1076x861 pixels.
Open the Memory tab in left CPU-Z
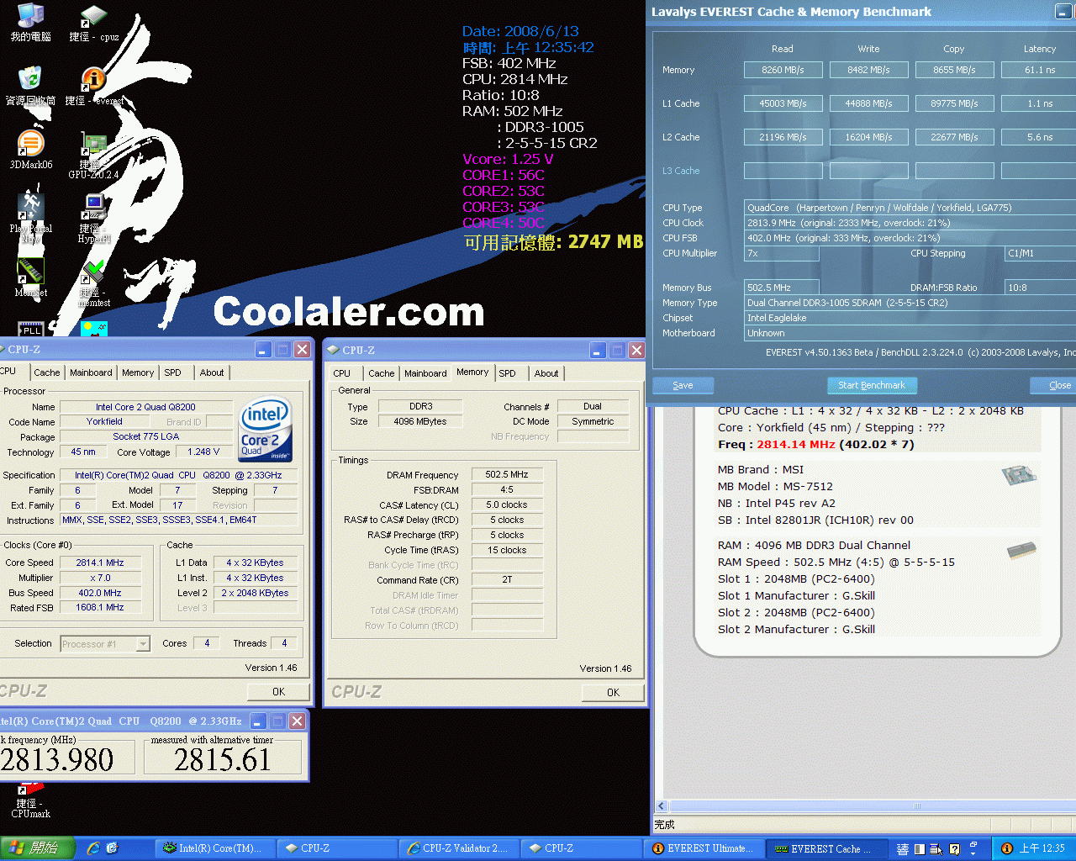pos(138,372)
